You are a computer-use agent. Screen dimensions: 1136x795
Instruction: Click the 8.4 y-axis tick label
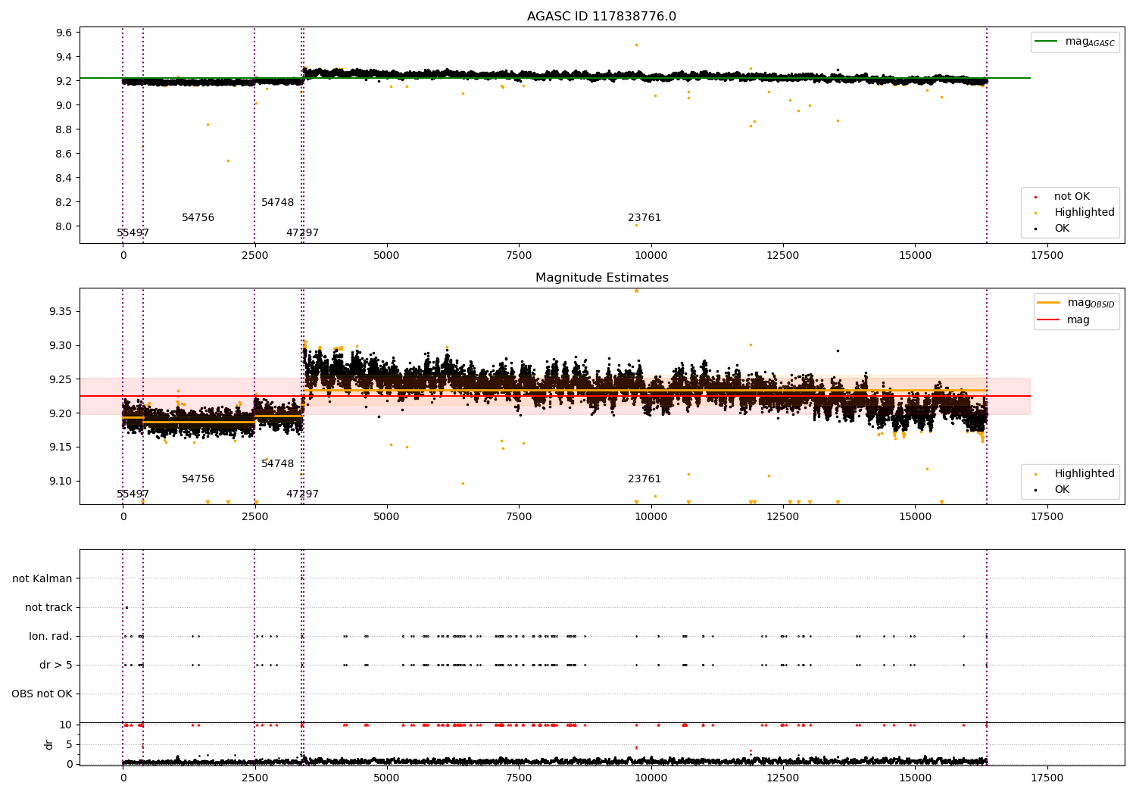(x=64, y=178)
